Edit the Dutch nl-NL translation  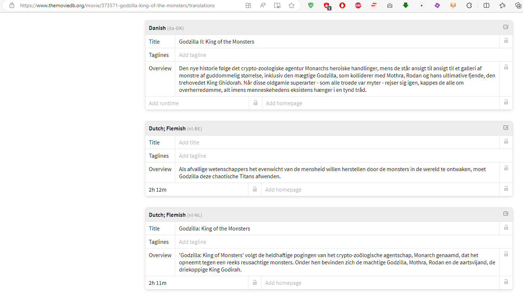click(x=506, y=214)
